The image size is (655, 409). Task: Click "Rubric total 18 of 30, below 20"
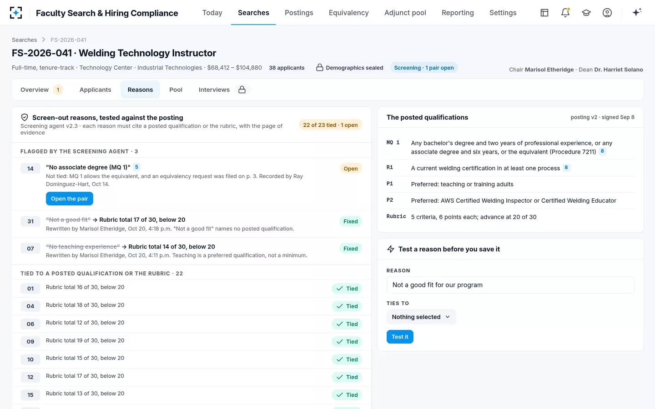tap(85, 305)
